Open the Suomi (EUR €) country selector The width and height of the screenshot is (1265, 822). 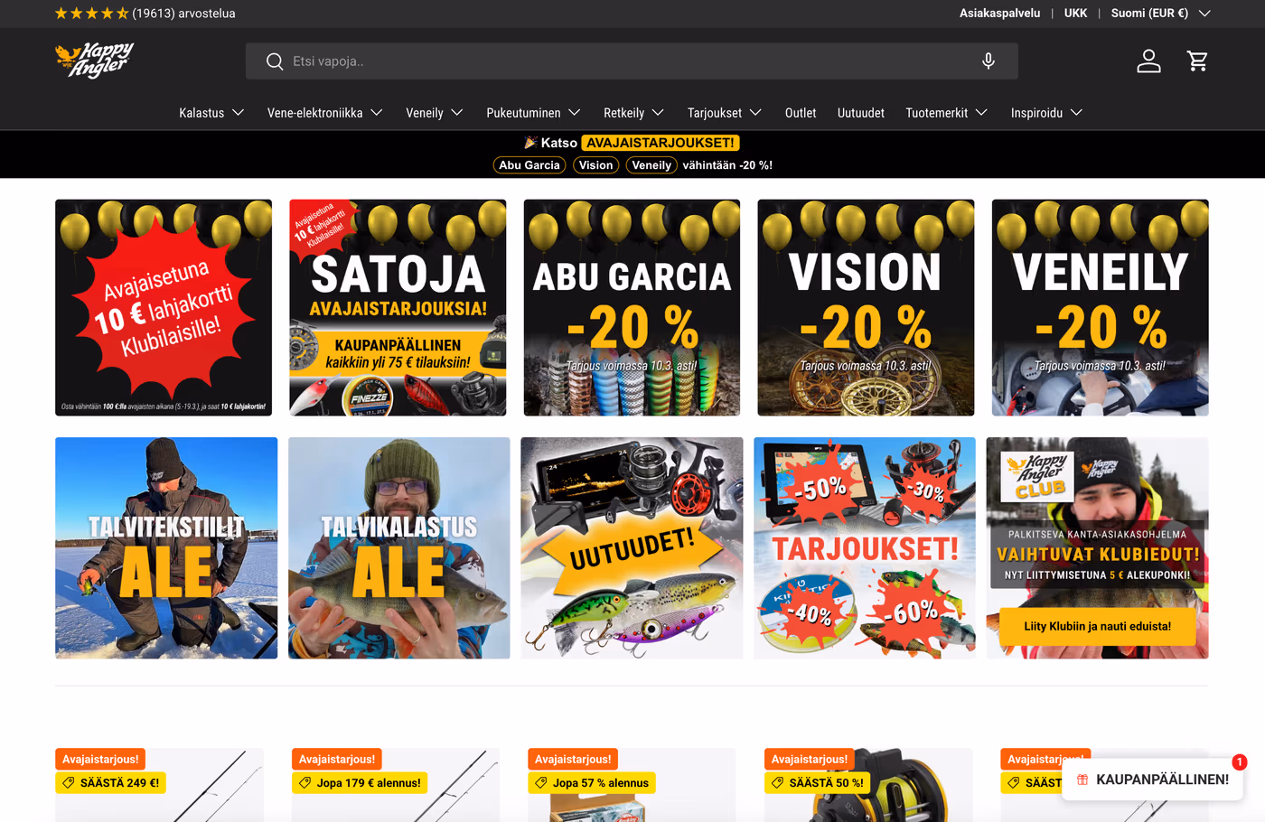tap(1160, 14)
